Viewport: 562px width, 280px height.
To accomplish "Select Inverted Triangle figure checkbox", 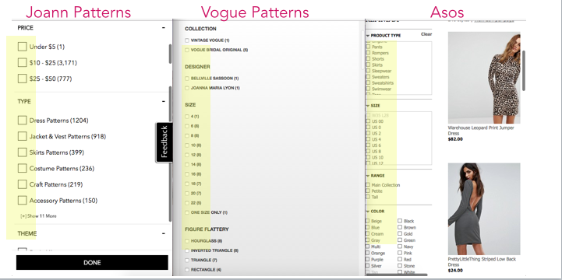I will pyautogui.click(x=187, y=250).
